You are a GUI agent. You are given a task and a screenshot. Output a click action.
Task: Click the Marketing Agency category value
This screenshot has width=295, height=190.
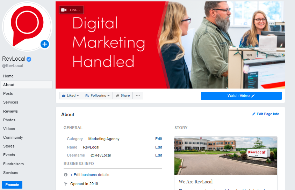(104, 139)
